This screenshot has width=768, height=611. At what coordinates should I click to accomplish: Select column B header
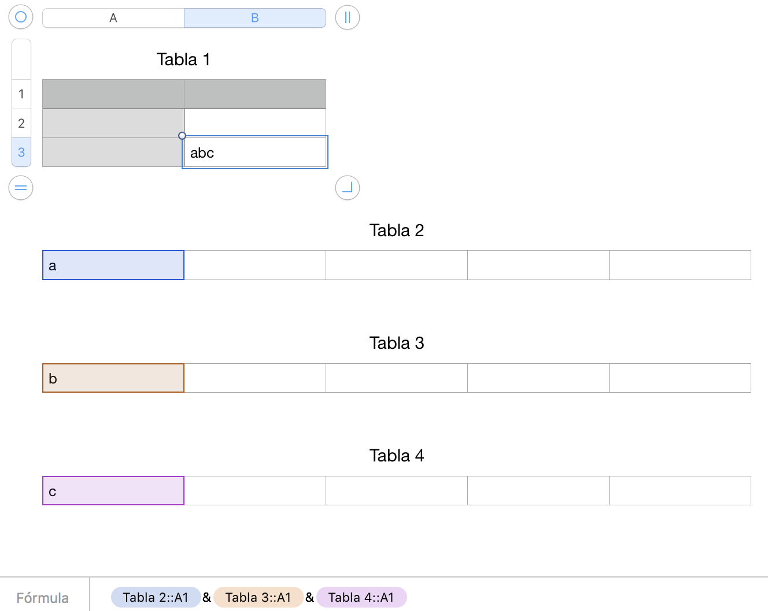pyautogui.click(x=255, y=18)
